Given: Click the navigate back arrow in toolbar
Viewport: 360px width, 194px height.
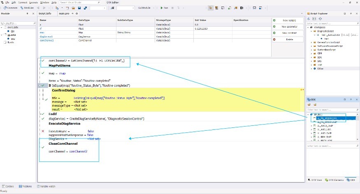Looking at the screenshot, I should coord(38,8).
